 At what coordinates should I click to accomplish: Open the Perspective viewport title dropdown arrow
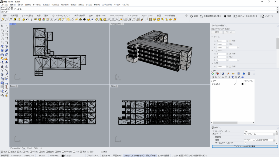123,24
